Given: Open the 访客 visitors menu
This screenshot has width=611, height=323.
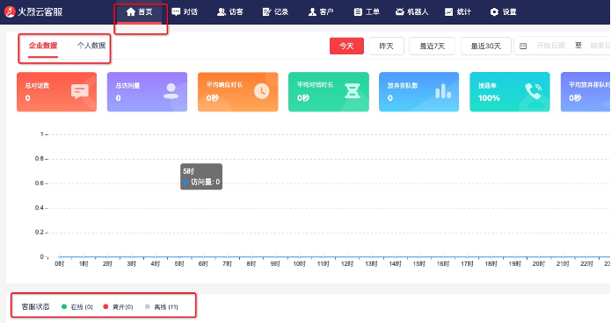Looking at the screenshot, I should coord(230,12).
